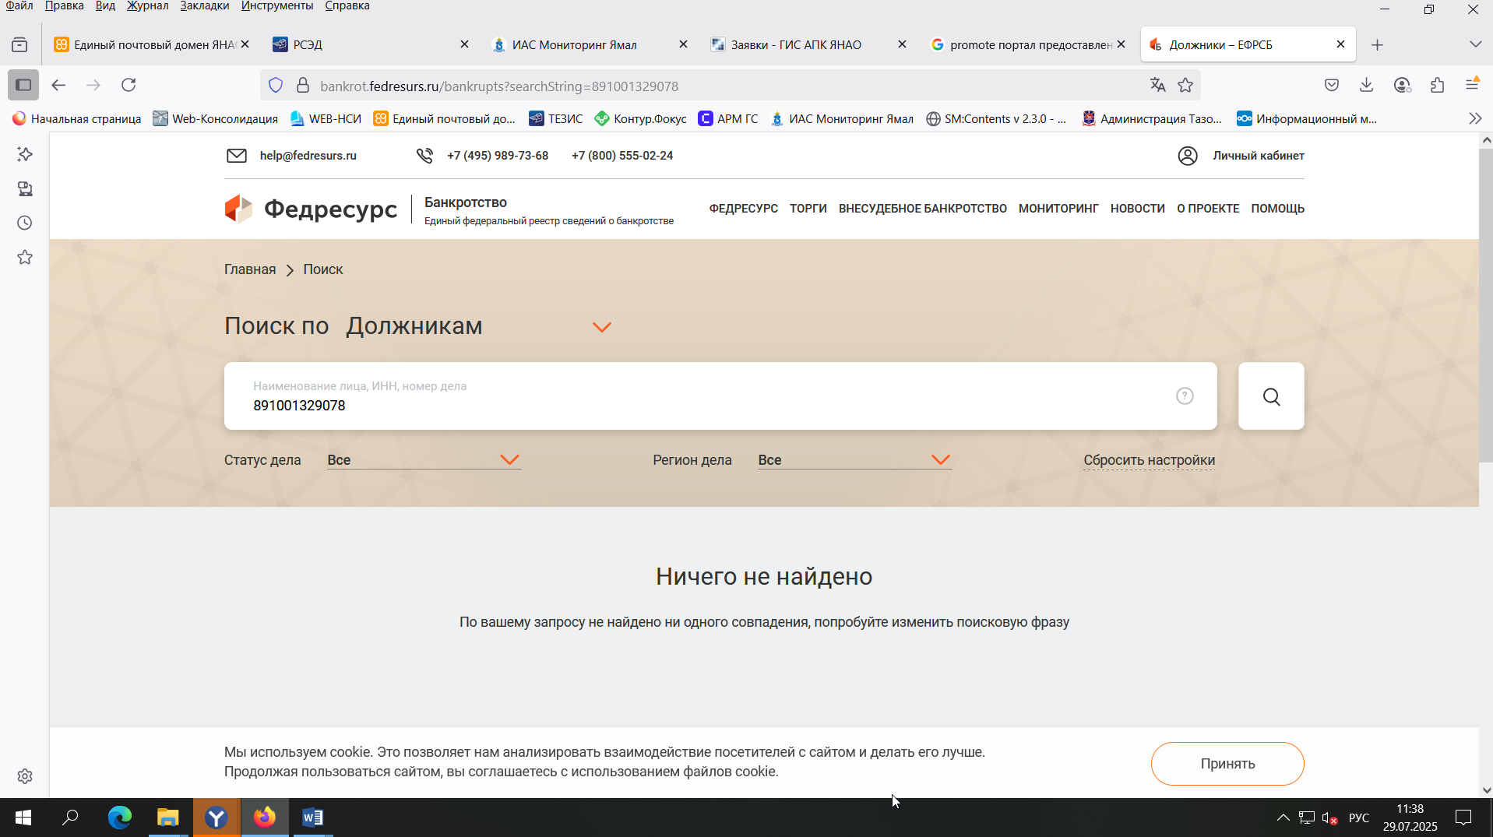Toggle the browser sidebar button
This screenshot has width=1493, height=837.
(x=23, y=85)
